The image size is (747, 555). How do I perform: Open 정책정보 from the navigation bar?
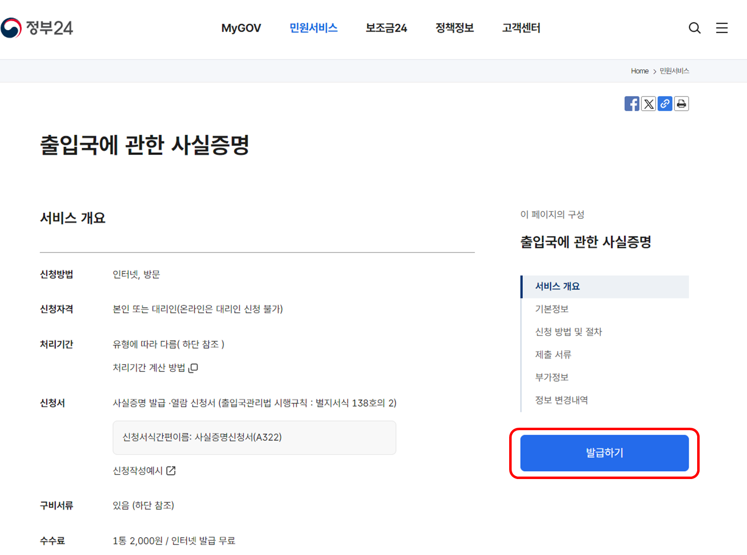(454, 28)
